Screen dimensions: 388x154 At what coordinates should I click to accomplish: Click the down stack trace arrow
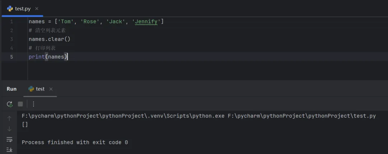tap(9, 129)
